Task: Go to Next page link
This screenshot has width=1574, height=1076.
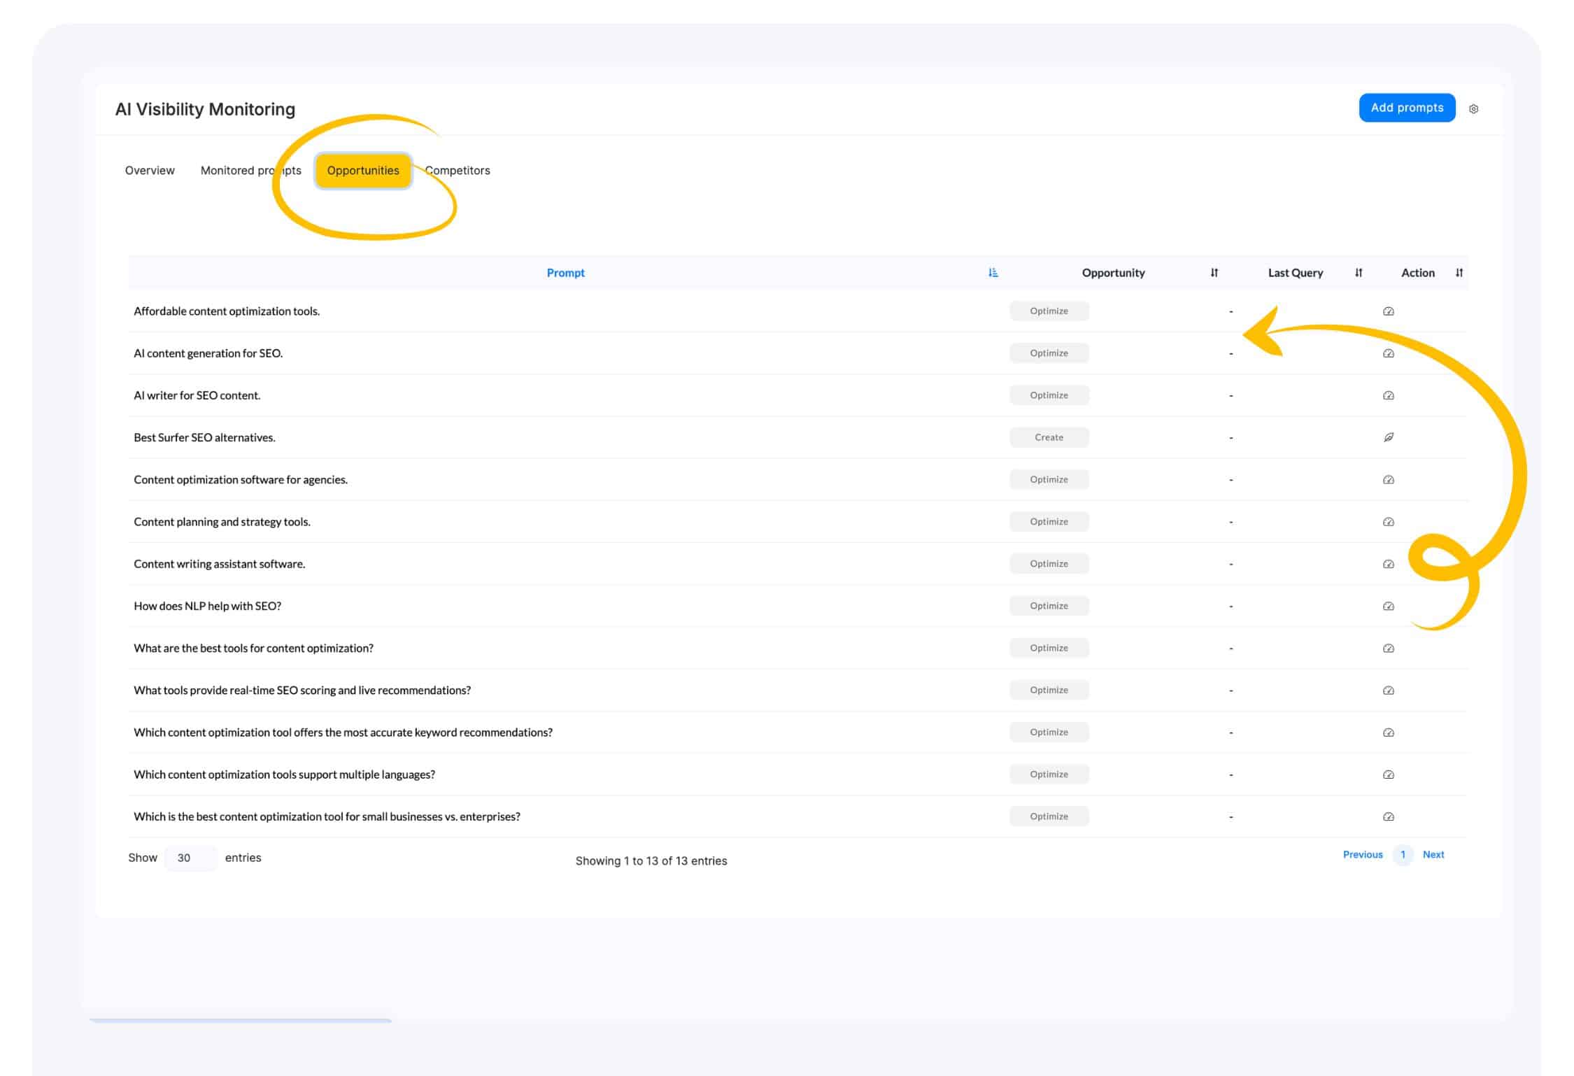Action: (1433, 855)
